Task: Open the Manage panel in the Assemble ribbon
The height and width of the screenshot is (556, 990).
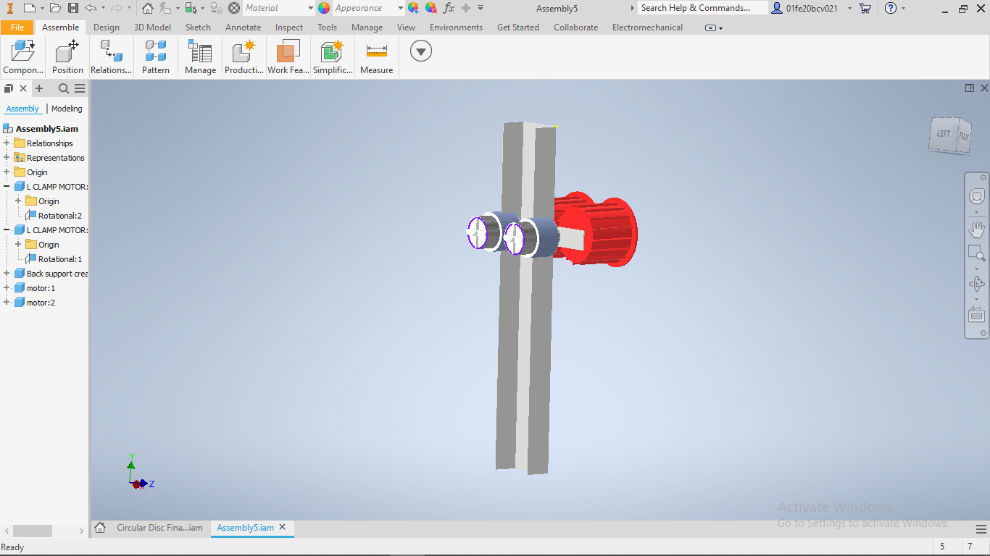Action: coord(200,57)
